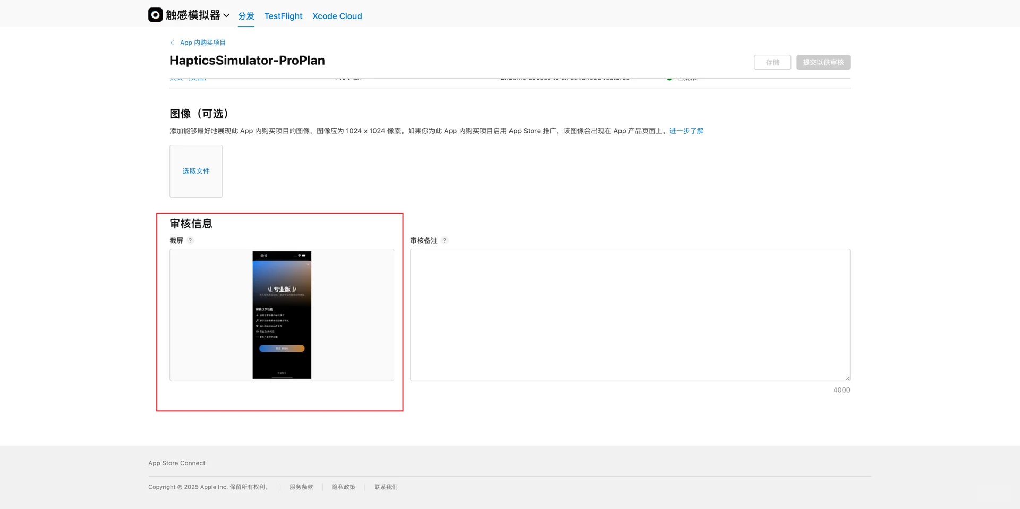The height and width of the screenshot is (509, 1020).
Task: Switch to the TestFlight tab
Action: pyautogui.click(x=283, y=16)
